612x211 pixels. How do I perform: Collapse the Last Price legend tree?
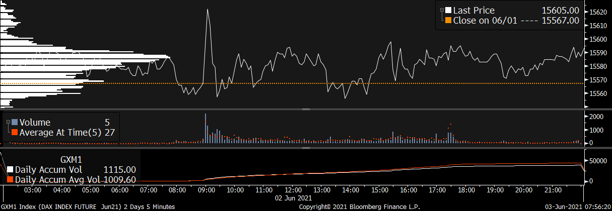click(442, 10)
